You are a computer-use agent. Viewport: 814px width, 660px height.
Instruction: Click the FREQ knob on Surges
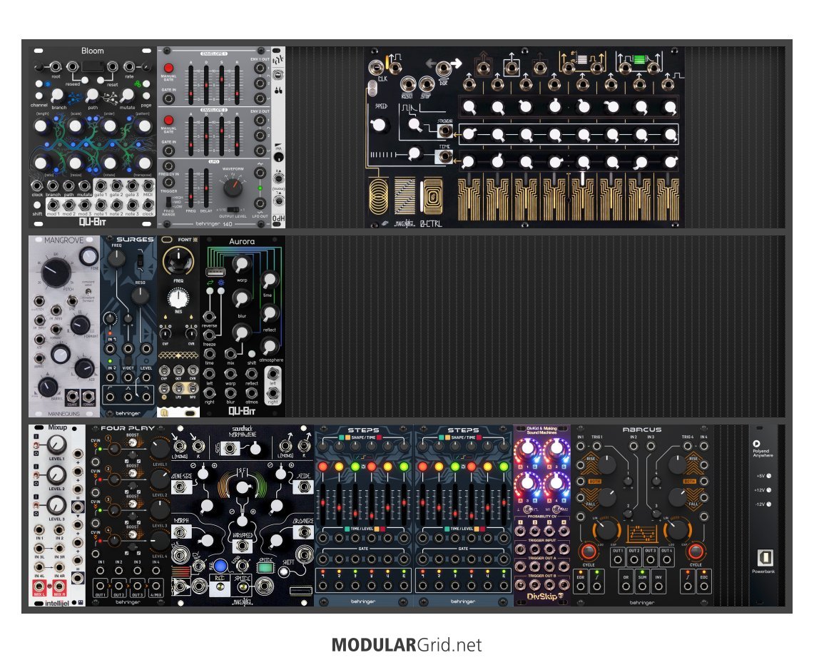click(116, 258)
